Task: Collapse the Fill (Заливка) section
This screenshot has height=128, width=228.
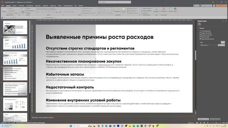Action: 199,28
